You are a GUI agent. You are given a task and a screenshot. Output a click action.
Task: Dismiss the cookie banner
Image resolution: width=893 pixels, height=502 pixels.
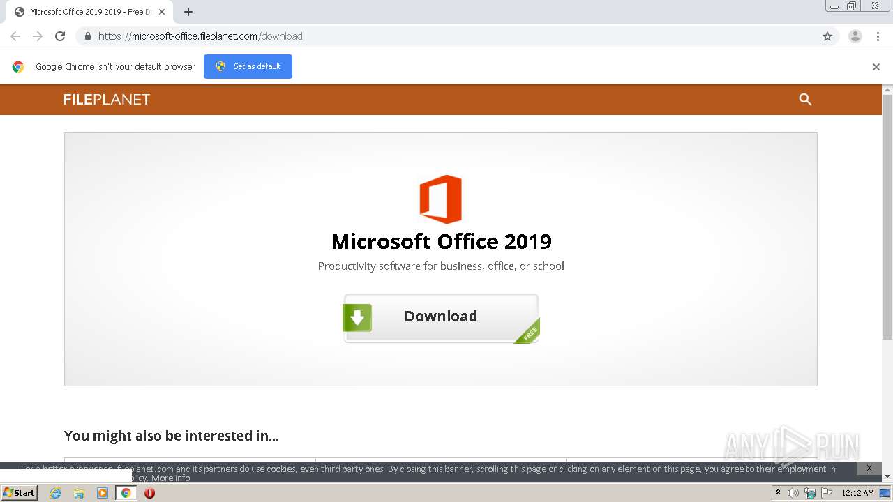pyautogui.click(x=869, y=468)
